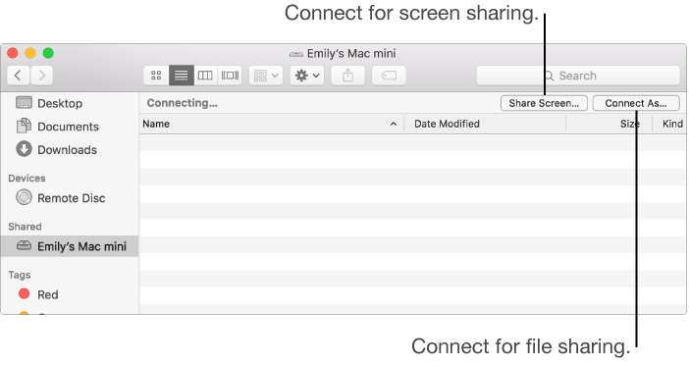Select Emily's Mac mini under Shared
Image resolution: width=689 pixels, height=365 pixels.
click(x=70, y=246)
